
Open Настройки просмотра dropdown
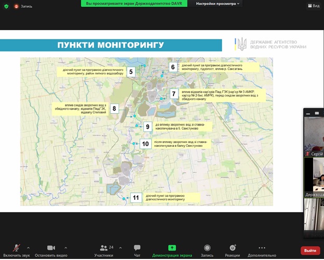[x=218, y=4]
